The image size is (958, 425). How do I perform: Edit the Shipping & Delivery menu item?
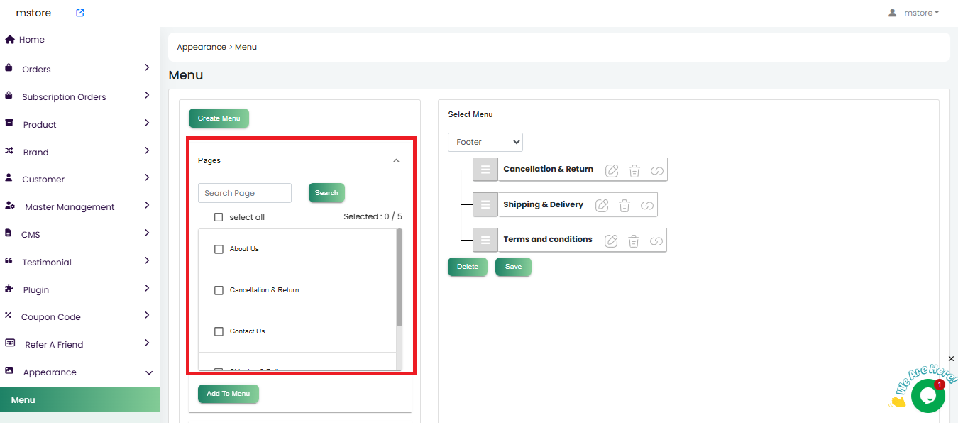(602, 205)
